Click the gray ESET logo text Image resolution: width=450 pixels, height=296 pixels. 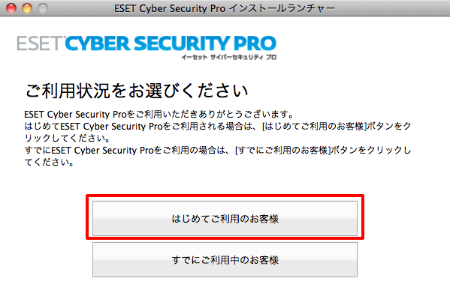point(41,43)
